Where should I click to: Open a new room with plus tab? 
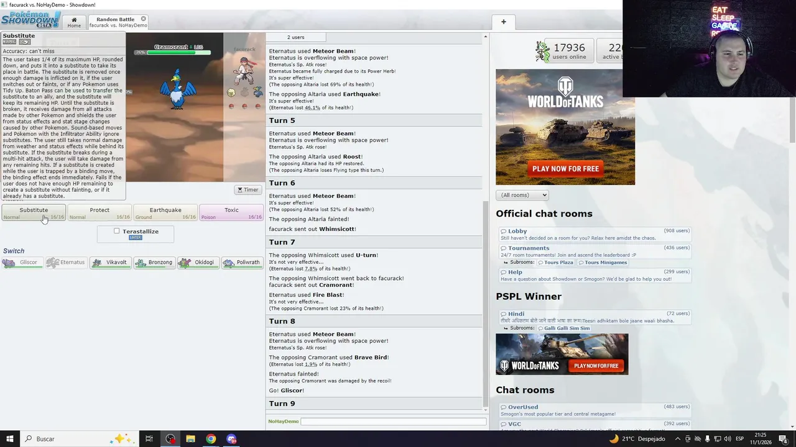pos(504,22)
